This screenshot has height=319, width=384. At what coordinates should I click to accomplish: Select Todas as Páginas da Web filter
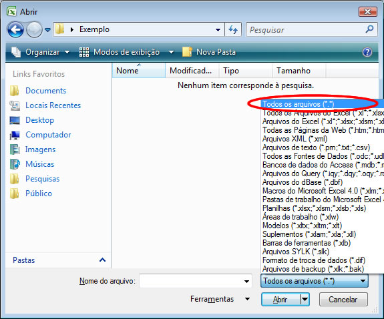coord(323,130)
